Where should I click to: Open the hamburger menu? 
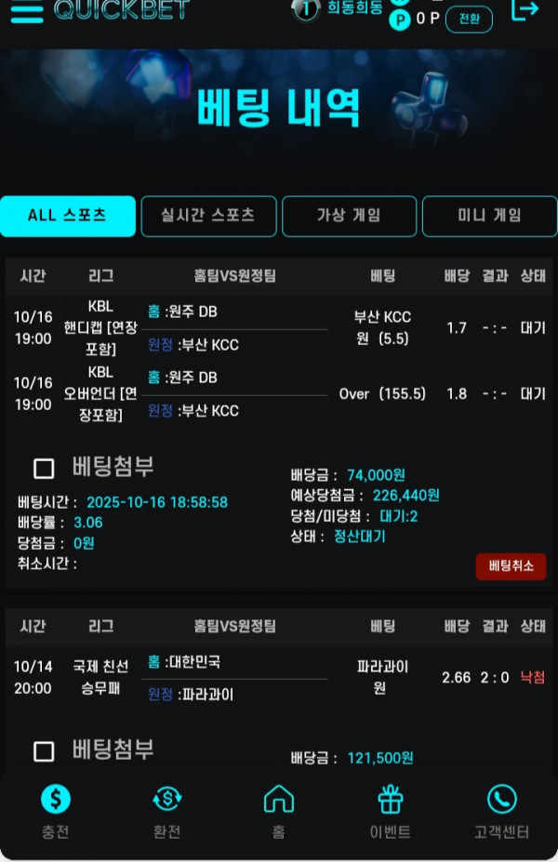27,10
